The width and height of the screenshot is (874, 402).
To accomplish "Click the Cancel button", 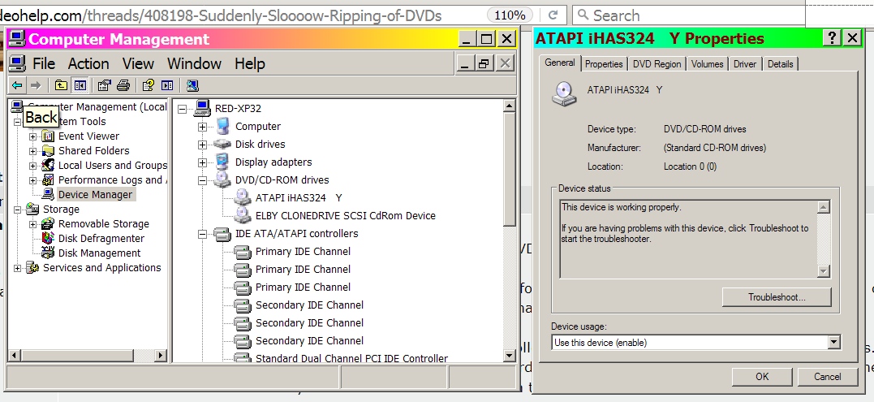I will (827, 376).
